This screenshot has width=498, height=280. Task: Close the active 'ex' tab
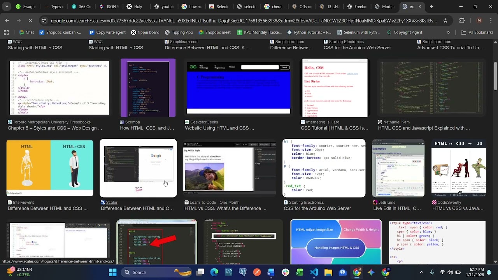point(420,7)
